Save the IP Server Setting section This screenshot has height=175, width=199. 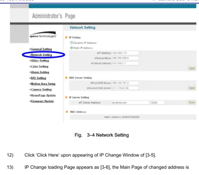click(x=192, y=103)
